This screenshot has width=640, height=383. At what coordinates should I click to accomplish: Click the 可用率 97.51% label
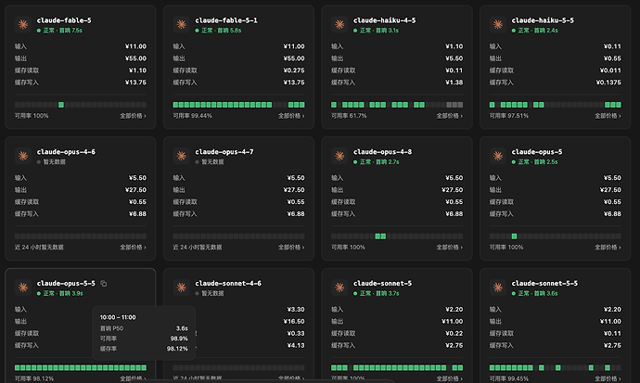coord(509,116)
